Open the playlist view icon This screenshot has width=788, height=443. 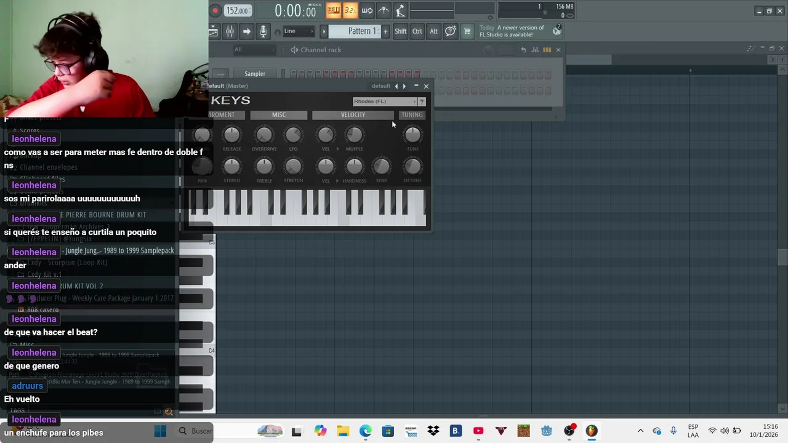213,31
